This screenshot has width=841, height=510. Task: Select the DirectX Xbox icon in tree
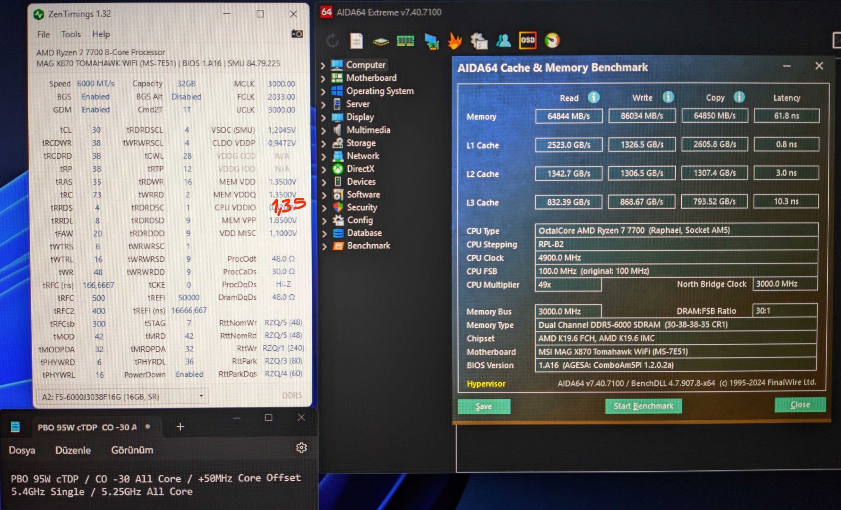pos(338,169)
